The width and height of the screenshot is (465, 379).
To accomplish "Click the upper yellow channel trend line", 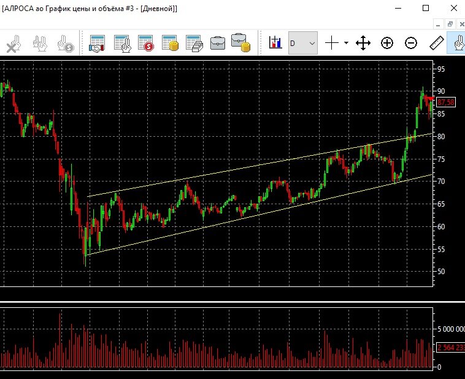I will (259, 165).
